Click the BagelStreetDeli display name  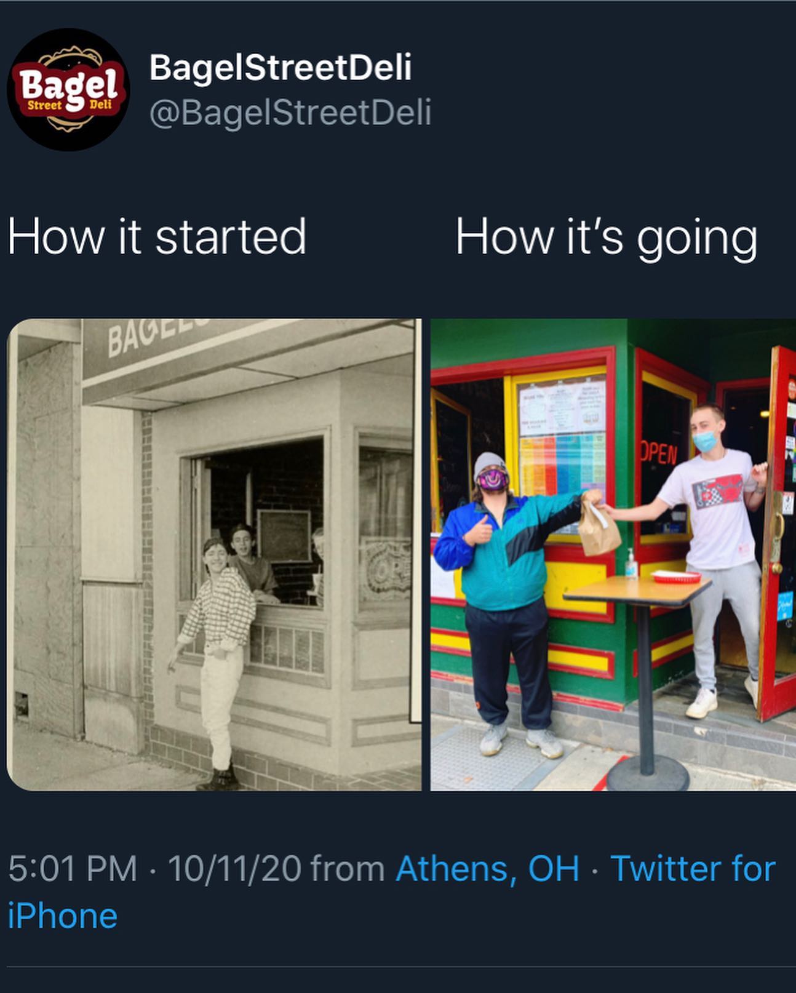281,67
